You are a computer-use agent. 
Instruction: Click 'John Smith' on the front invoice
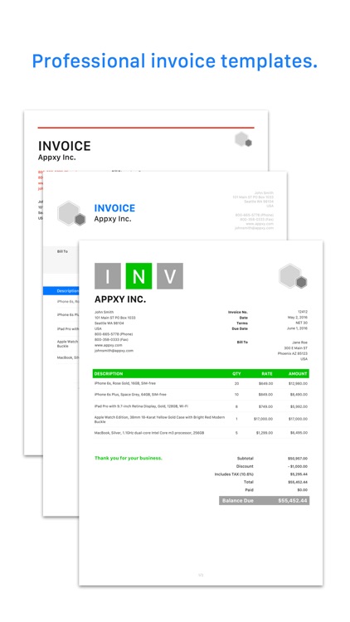[104, 312]
